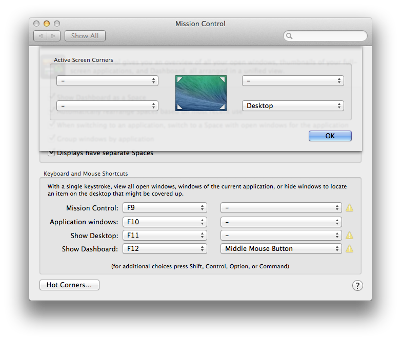Click into the search field

(329, 36)
